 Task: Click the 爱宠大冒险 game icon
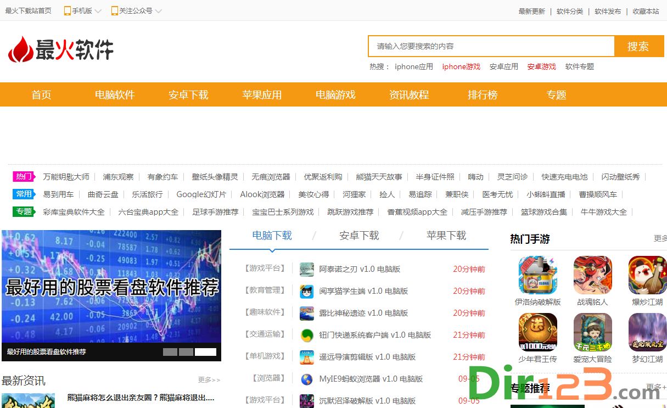pos(592,332)
